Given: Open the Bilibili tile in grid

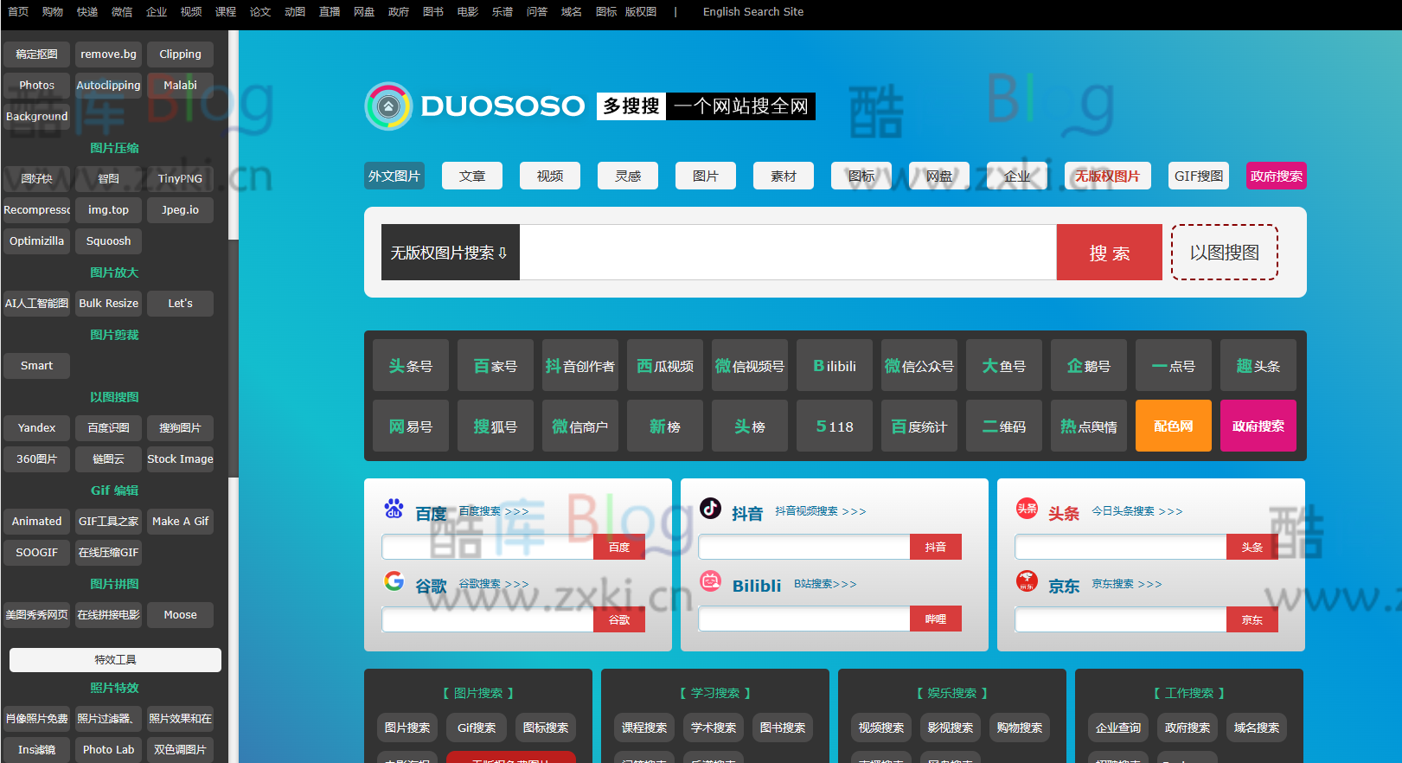Looking at the screenshot, I should [835, 366].
